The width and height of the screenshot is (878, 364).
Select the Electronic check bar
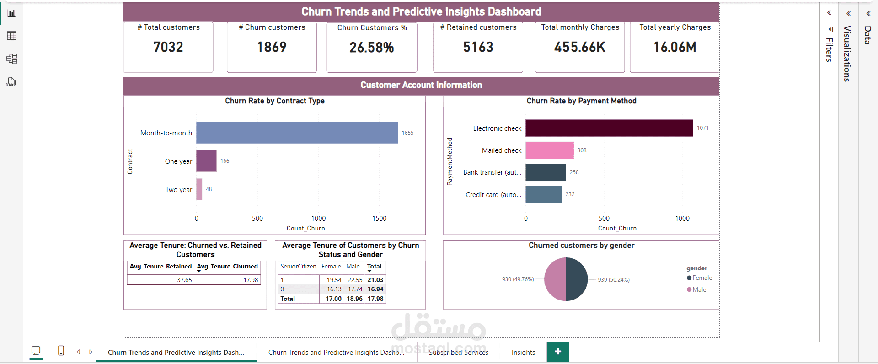click(609, 128)
